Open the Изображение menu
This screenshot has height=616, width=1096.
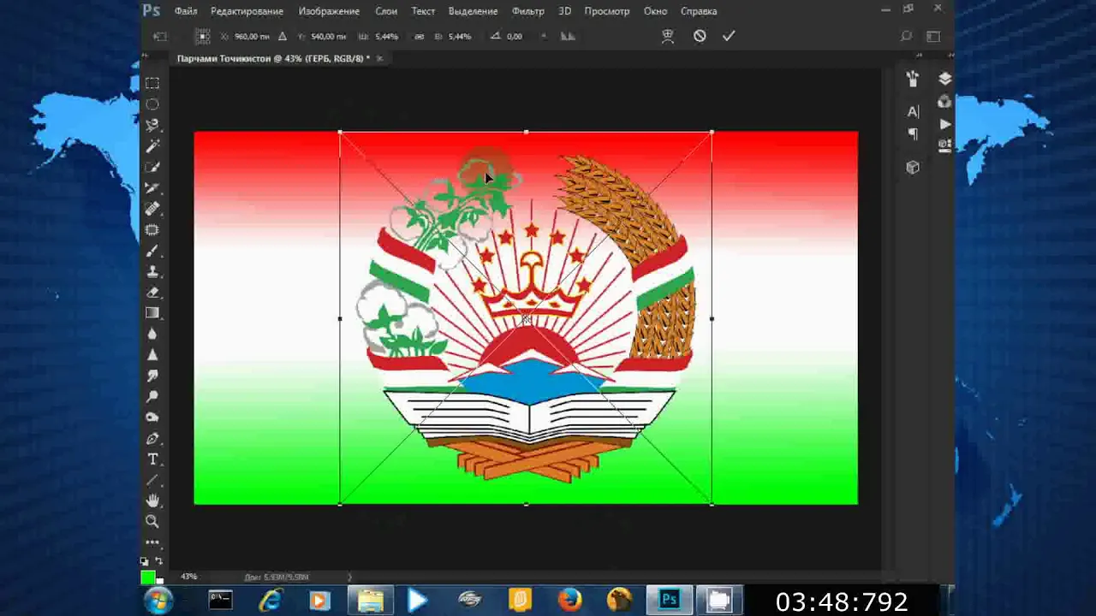click(329, 11)
